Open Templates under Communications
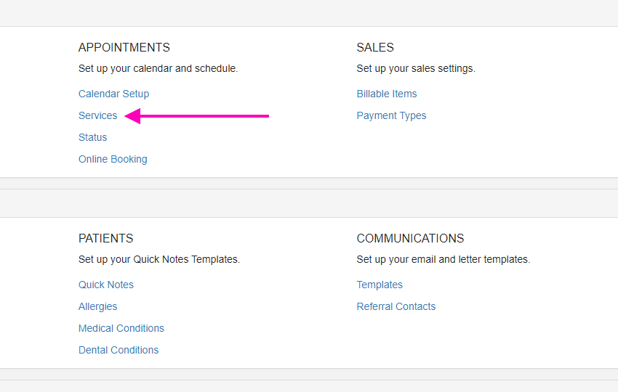The width and height of the screenshot is (618, 392). [380, 285]
